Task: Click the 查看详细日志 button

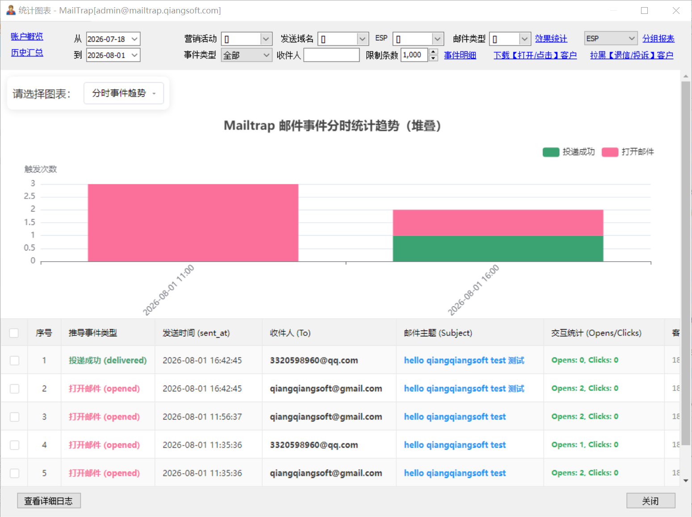Action: (x=49, y=501)
